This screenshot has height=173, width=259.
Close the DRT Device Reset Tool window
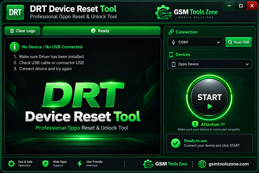[x=252, y=6]
